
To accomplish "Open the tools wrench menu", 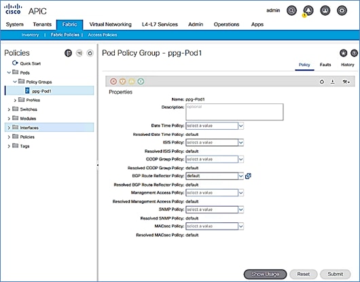I will (346, 82).
